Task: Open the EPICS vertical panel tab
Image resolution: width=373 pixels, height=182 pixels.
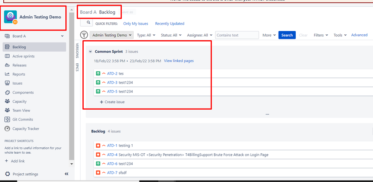Action: point(77,67)
